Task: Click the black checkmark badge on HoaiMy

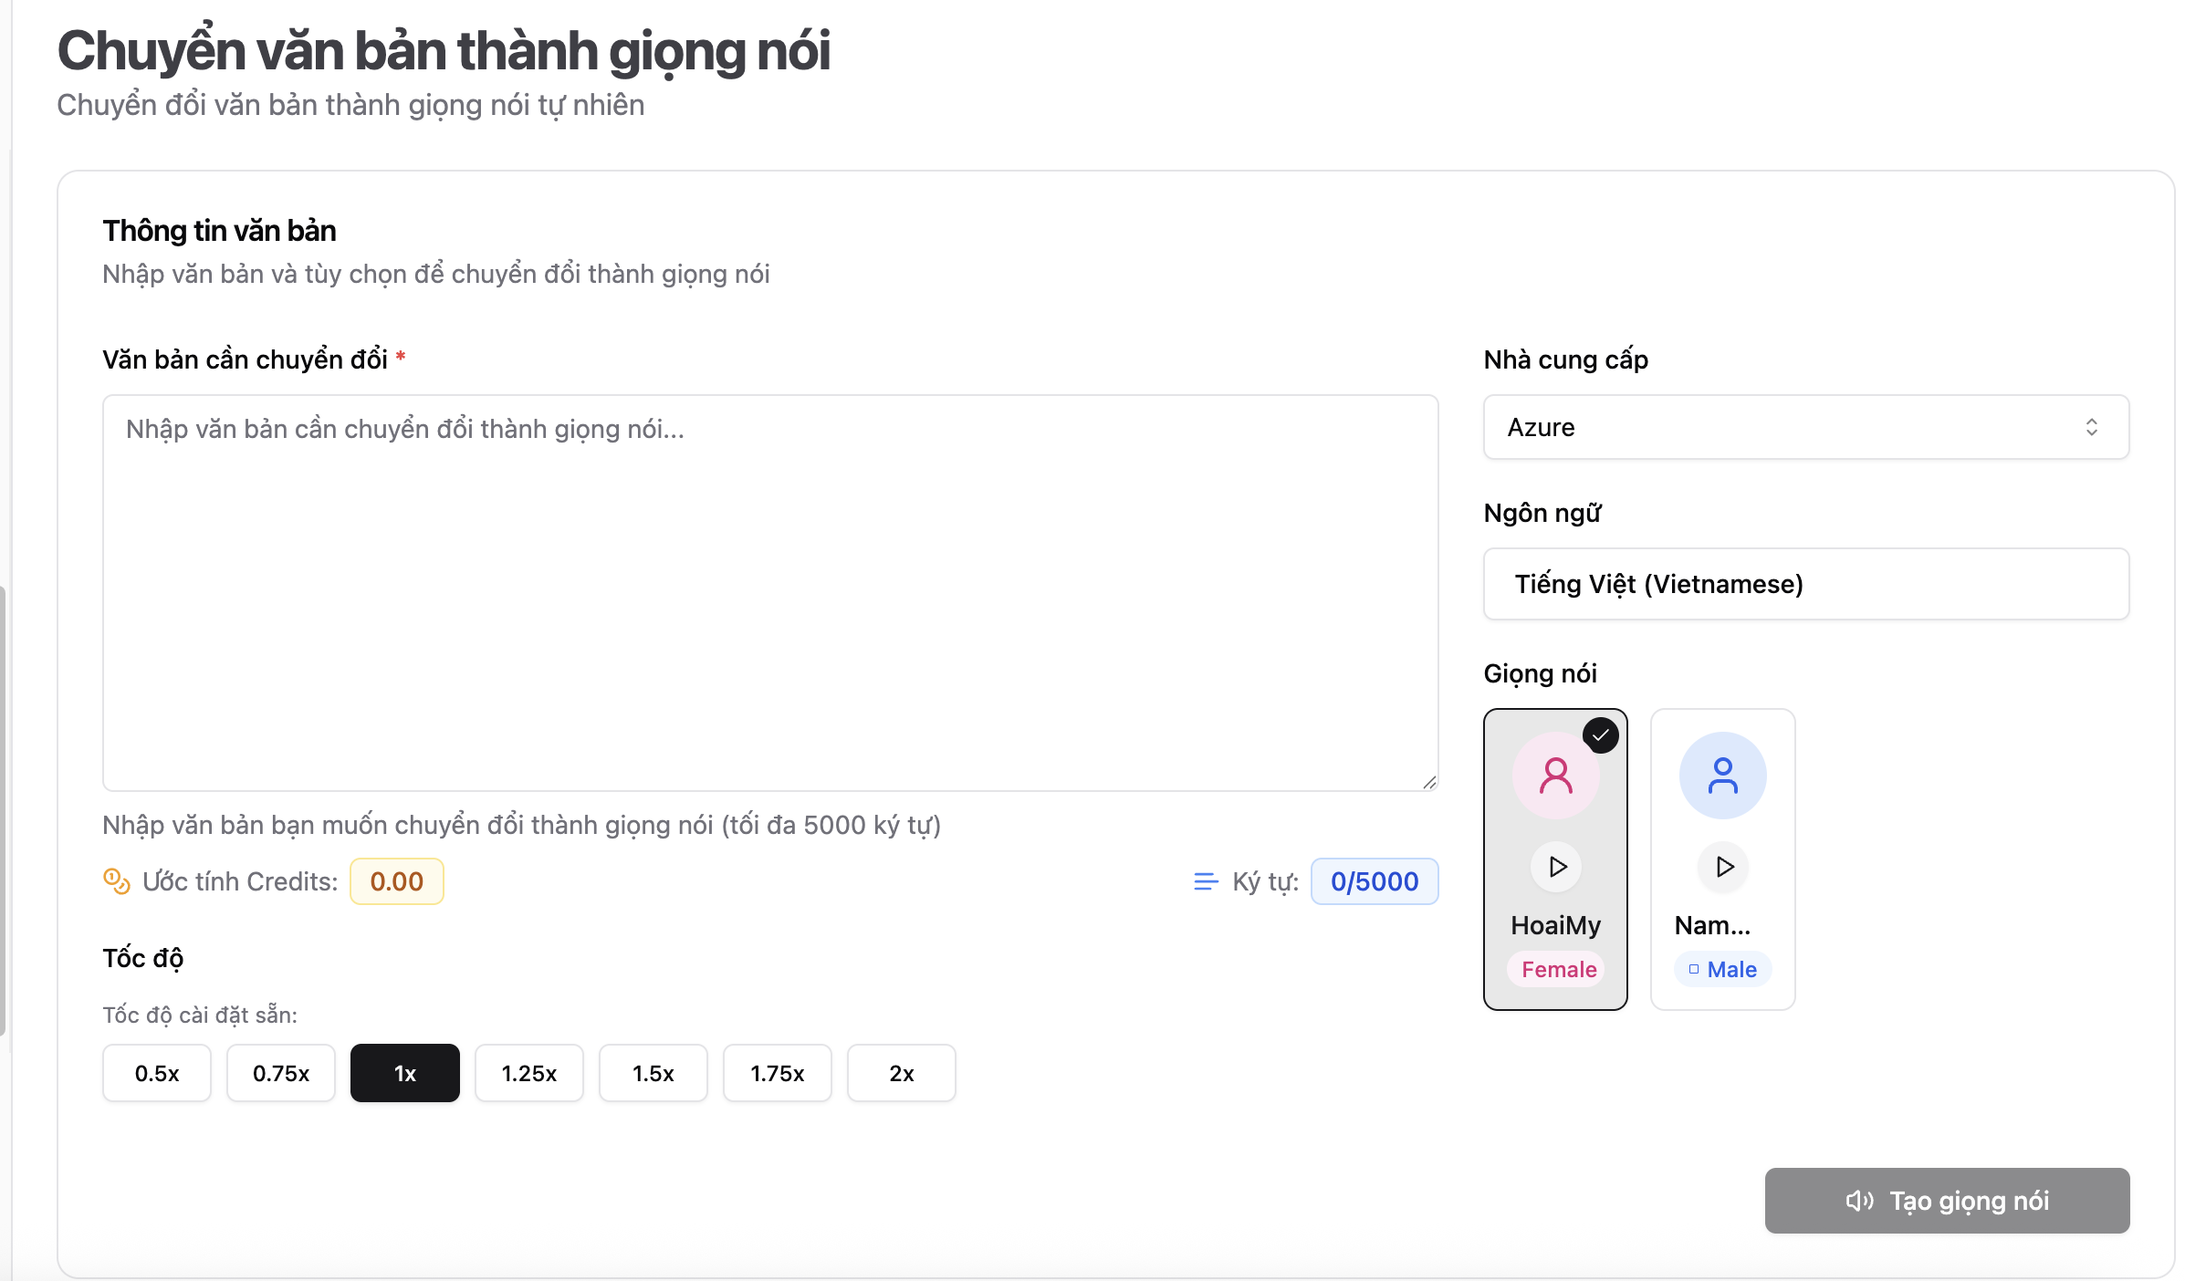Action: (1601, 735)
